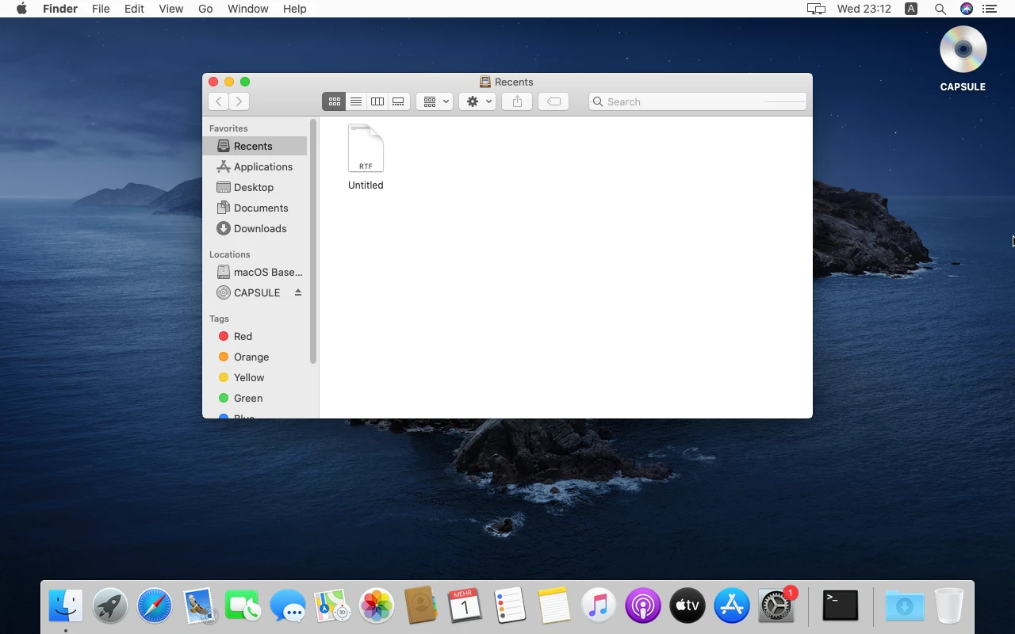Open Music app from the Dock
Image resolution: width=1015 pixels, height=634 pixels.
[599, 606]
